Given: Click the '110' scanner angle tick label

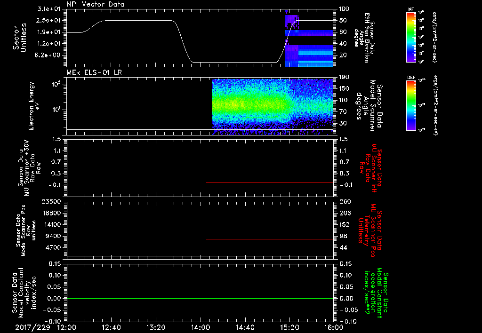Looking at the screenshot, I should click(344, 100).
